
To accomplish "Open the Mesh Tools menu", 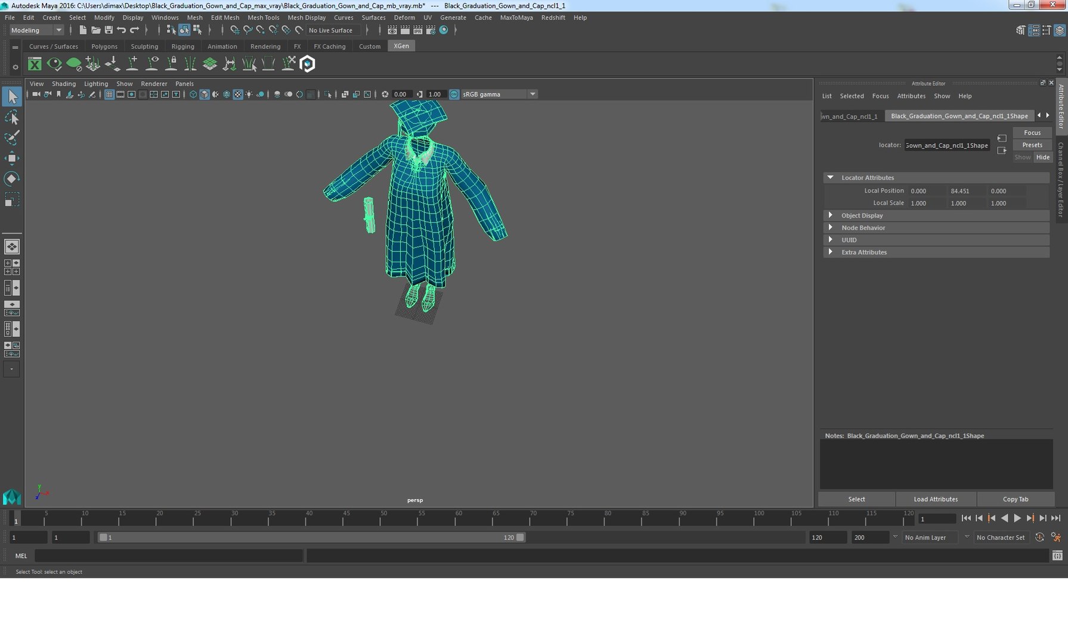I will (263, 17).
